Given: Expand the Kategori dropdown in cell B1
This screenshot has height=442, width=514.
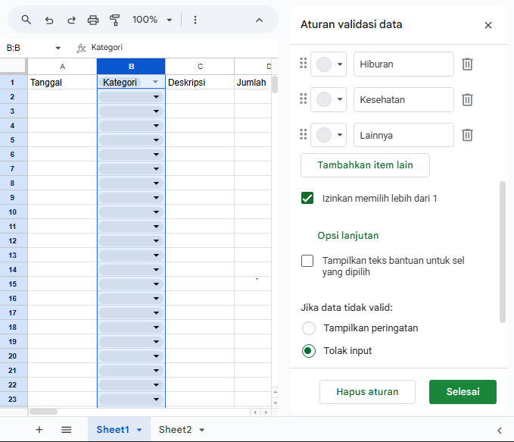Looking at the screenshot, I should coord(155,82).
